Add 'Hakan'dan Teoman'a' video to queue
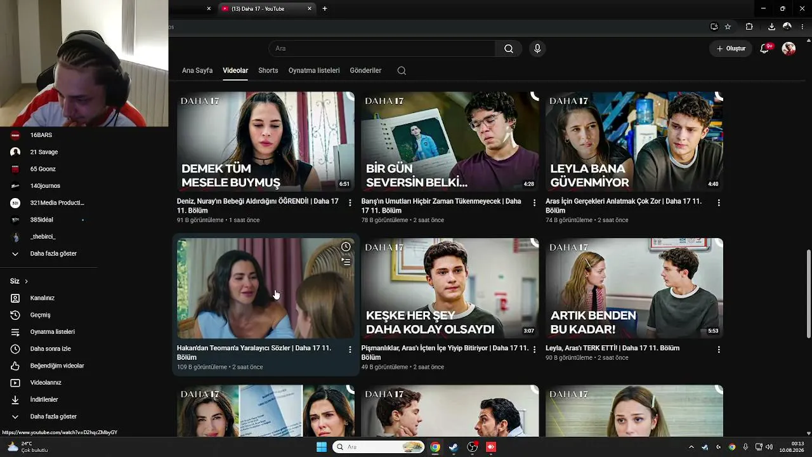 pos(346,262)
